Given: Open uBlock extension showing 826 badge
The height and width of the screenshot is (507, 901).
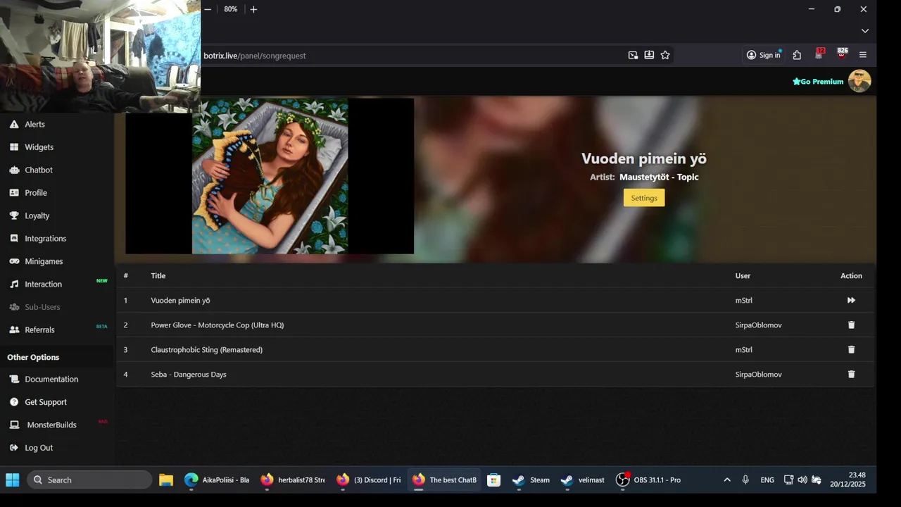Looking at the screenshot, I should click(x=842, y=54).
